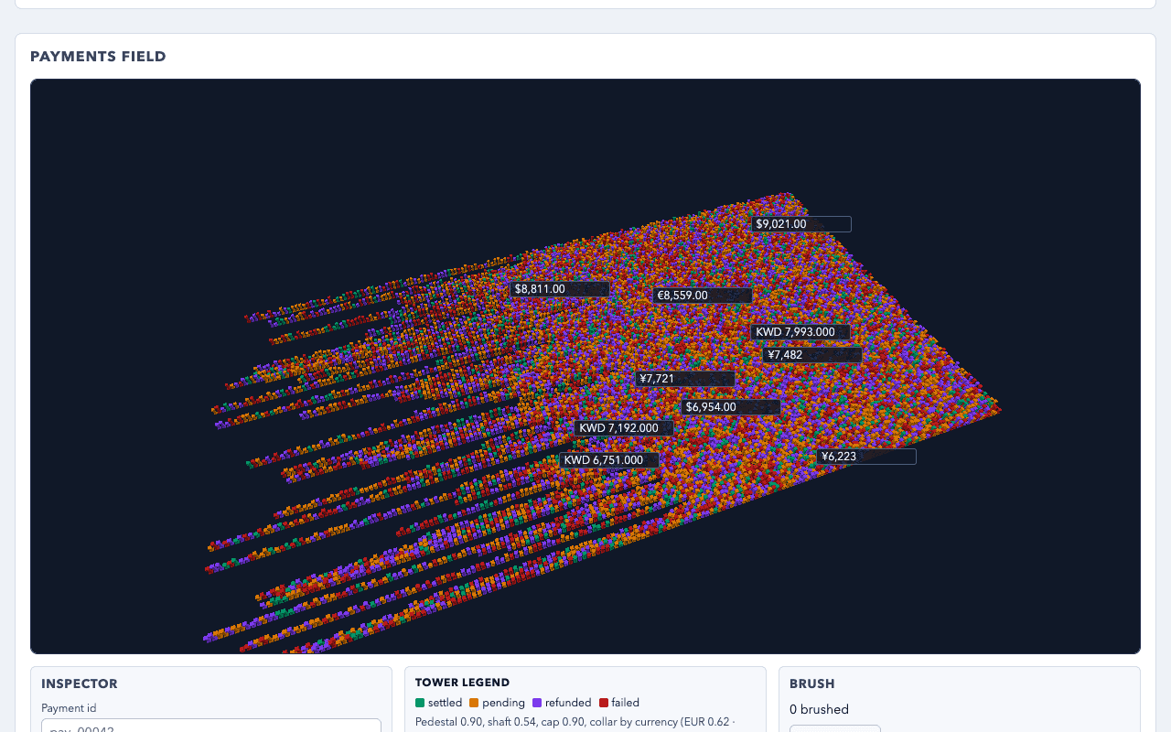1171x732 pixels.
Task: Click the red failed legend swatch
Action: [604, 703]
